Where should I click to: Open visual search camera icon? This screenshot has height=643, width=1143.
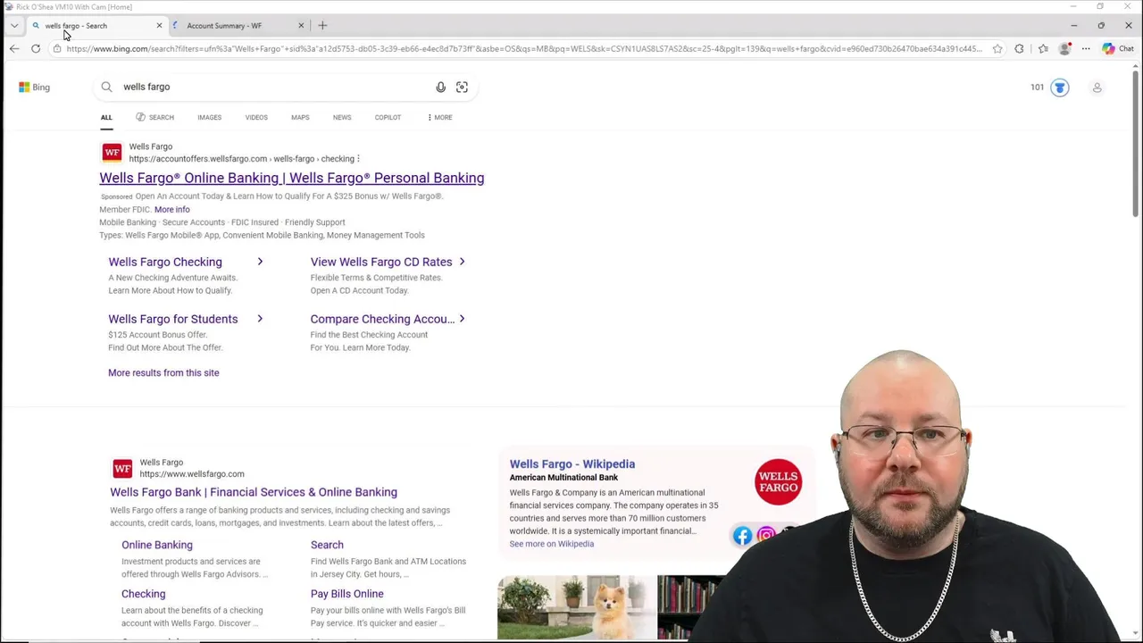pos(462,87)
